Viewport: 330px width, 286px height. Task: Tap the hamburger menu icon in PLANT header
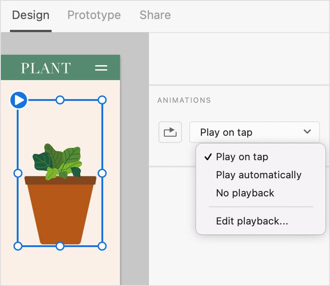[x=101, y=68]
